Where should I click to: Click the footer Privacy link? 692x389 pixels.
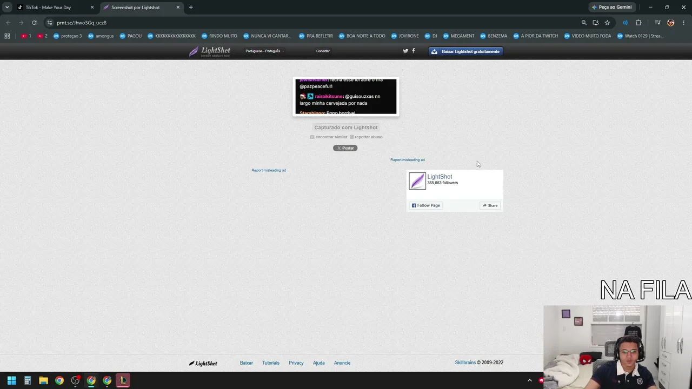(x=296, y=363)
